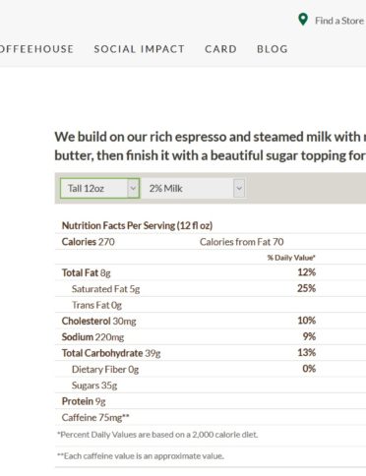Click the size dropdown arrow button
The height and width of the screenshot is (476, 366).
point(133,188)
